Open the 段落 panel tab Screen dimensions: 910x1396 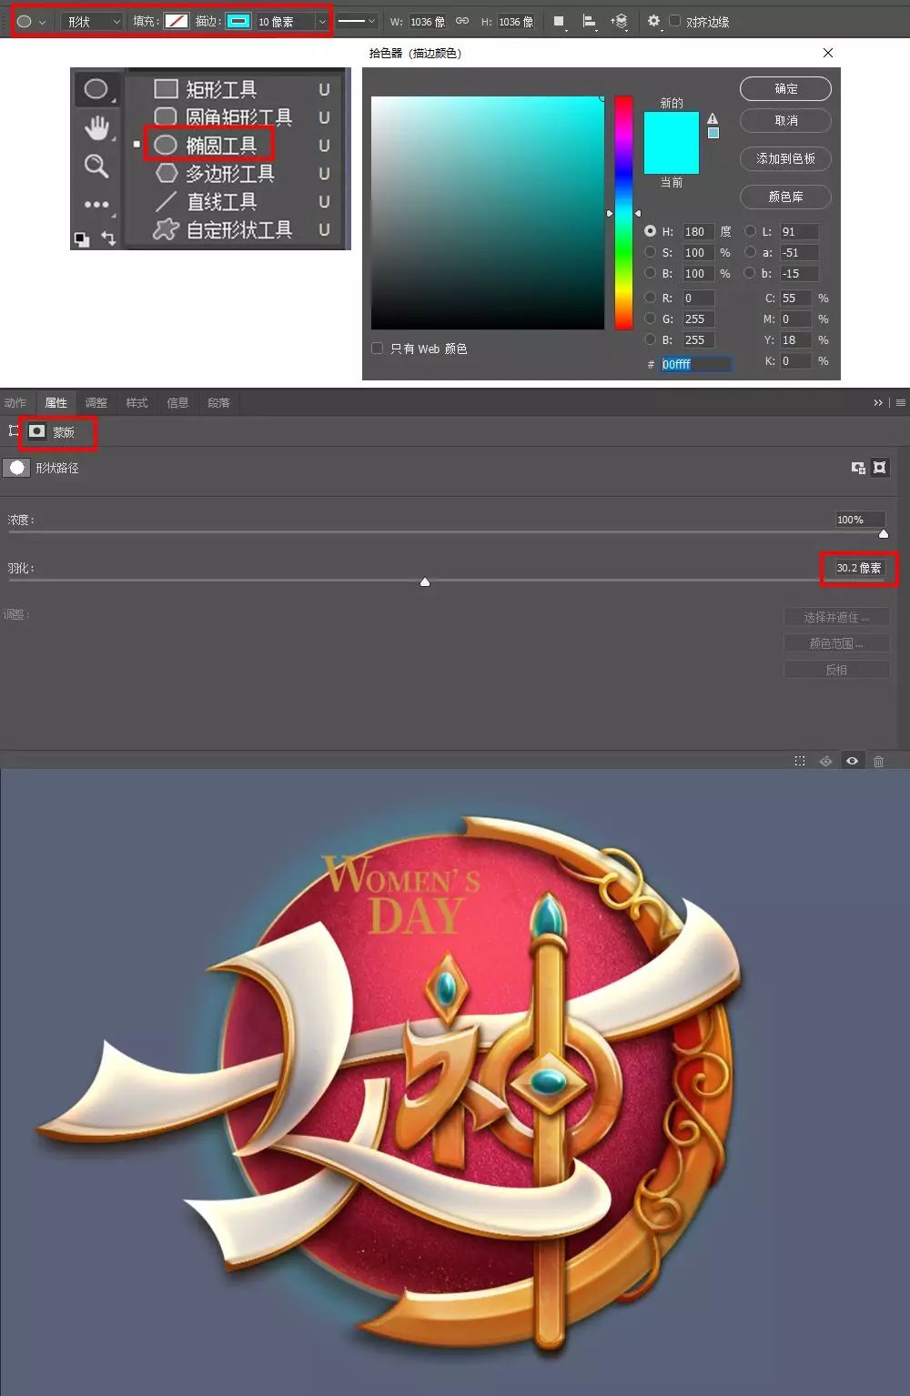218,402
